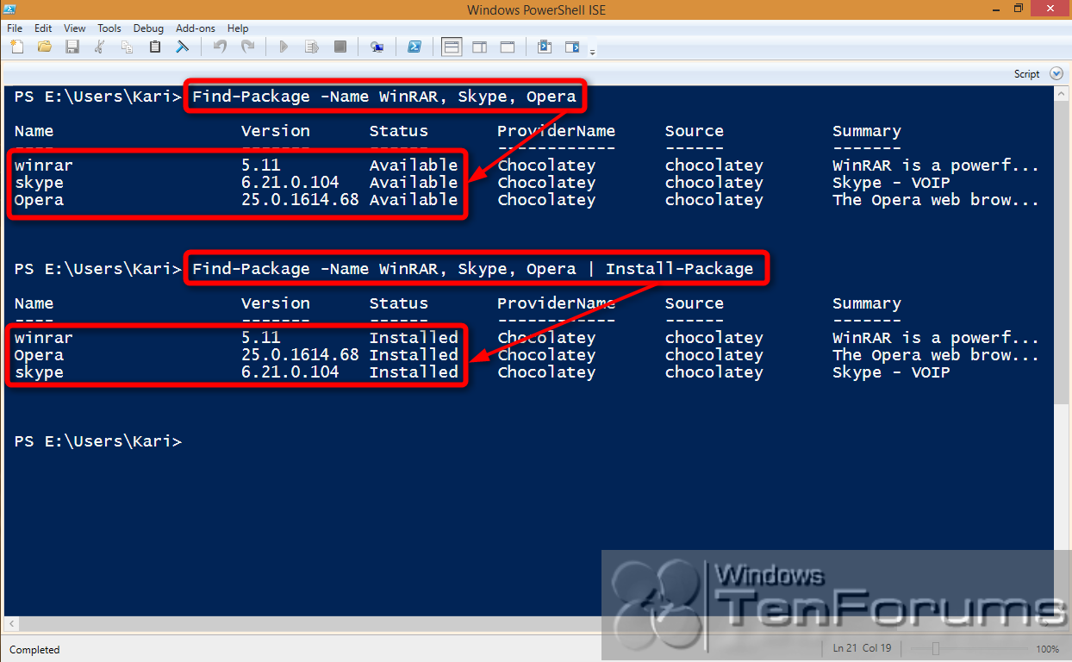Stop operation using the square stop icon
This screenshot has height=662, width=1072.
tap(340, 47)
